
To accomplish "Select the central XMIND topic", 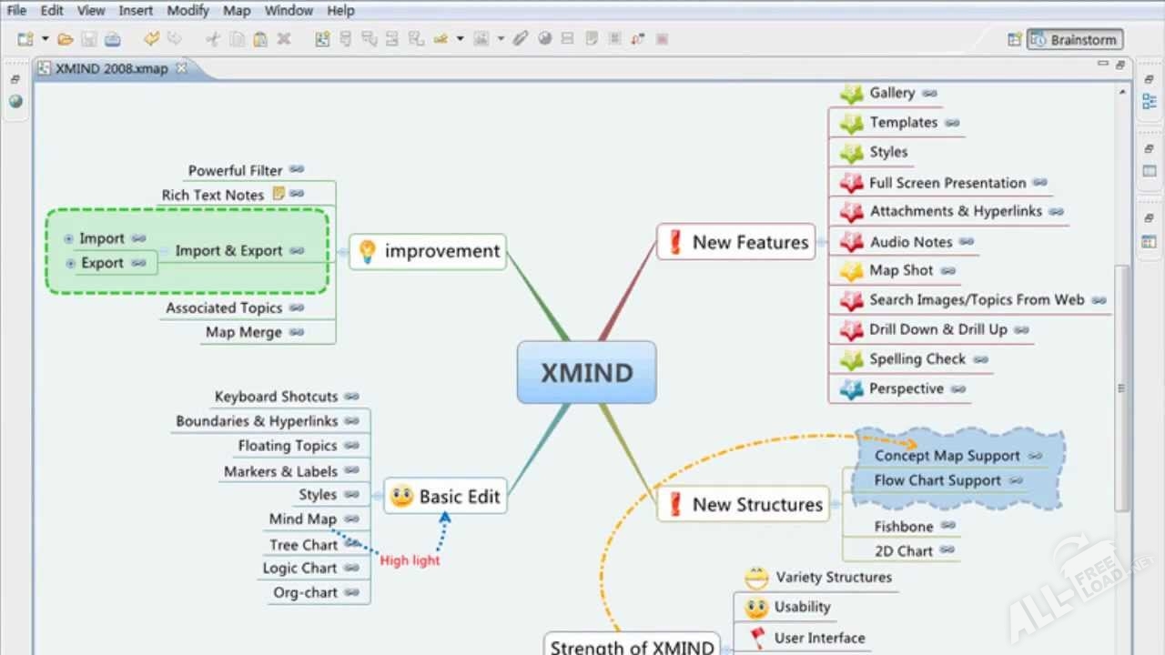I will [586, 373].
